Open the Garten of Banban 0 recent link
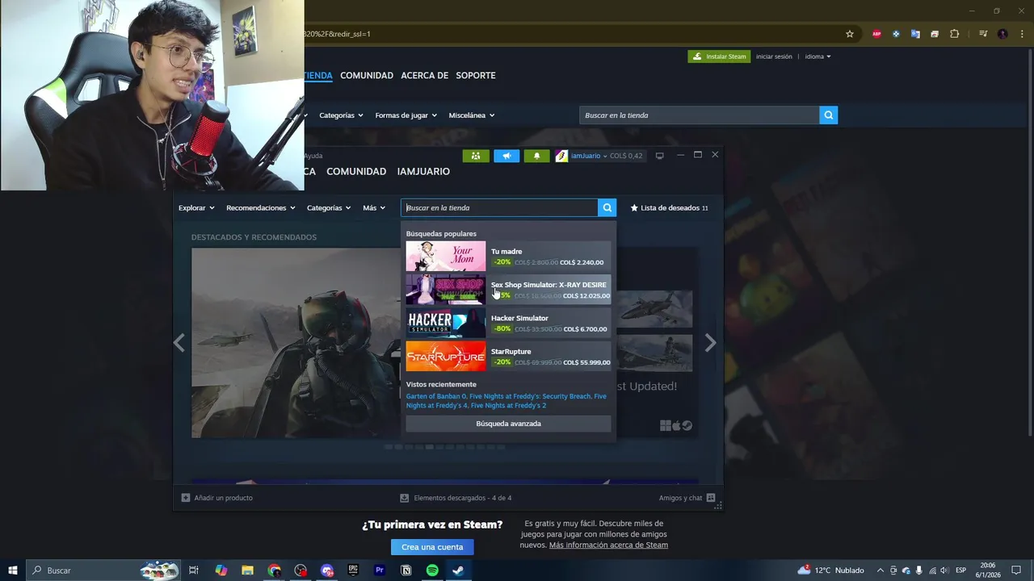This screenshot has height=581, width=1034. click(436, 396)
